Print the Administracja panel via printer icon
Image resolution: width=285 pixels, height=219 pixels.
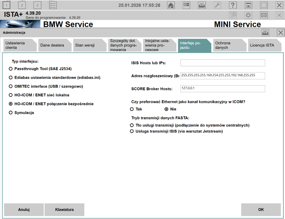(265, 33)
